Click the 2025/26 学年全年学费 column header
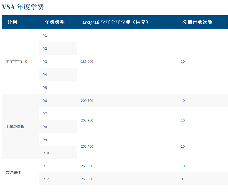 [x=116, y=22]
